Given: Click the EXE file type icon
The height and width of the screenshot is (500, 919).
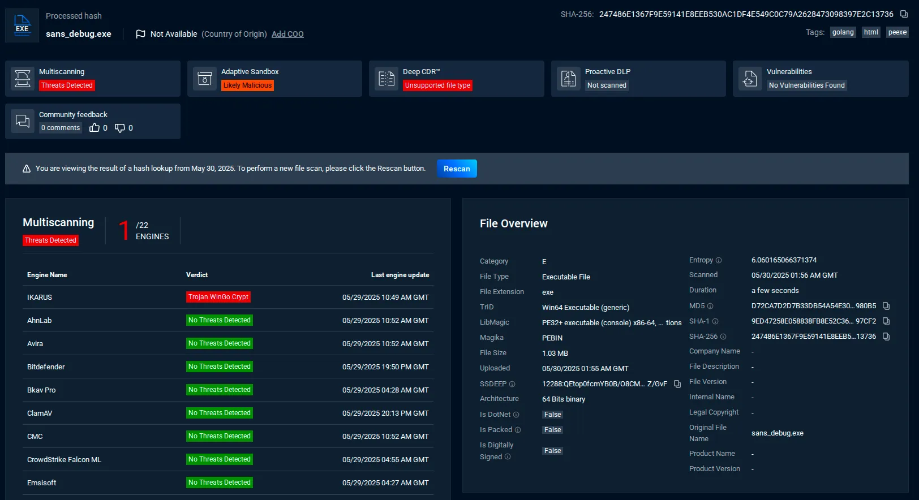Looking at the screenshot, I should (22, 25).
